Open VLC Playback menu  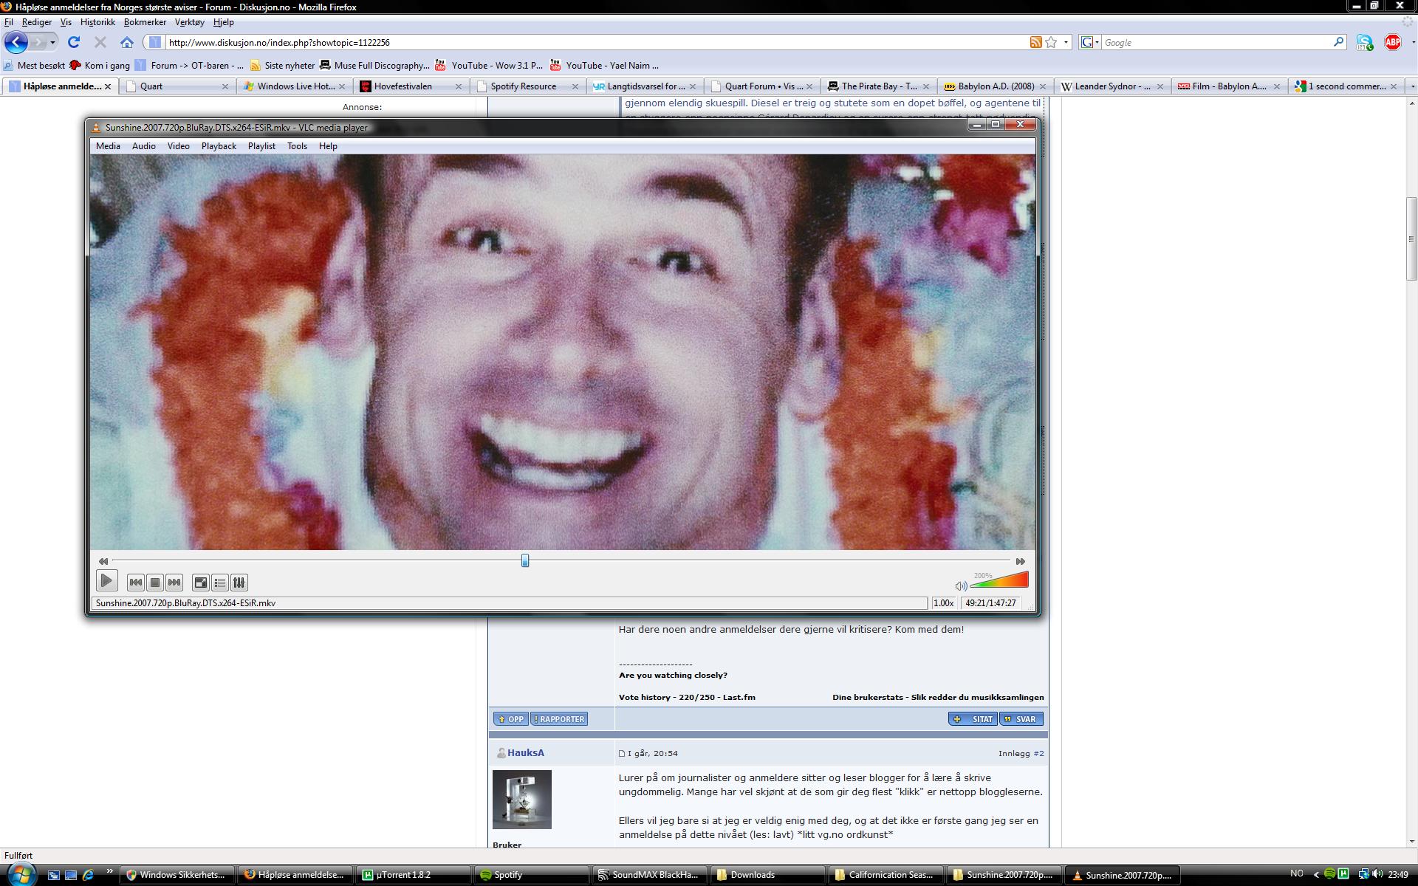219,146
